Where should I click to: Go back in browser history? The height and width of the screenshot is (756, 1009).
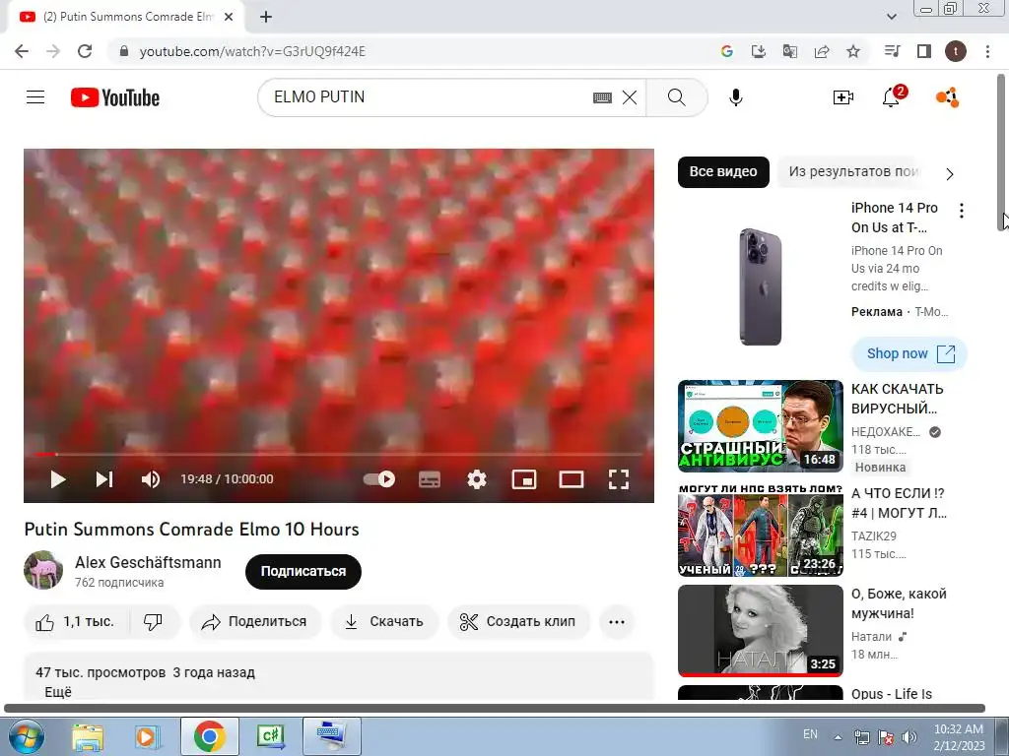(x=22, y=51)
